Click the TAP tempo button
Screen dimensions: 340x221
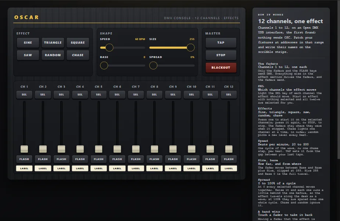pyautogui.click(x=221, y=43)
